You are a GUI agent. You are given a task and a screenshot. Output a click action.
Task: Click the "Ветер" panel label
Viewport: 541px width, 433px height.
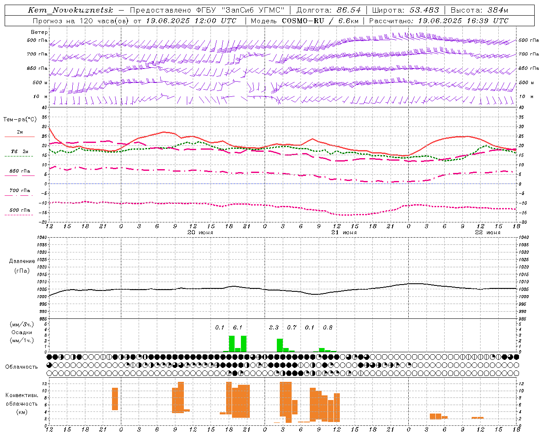coord(39,32)
